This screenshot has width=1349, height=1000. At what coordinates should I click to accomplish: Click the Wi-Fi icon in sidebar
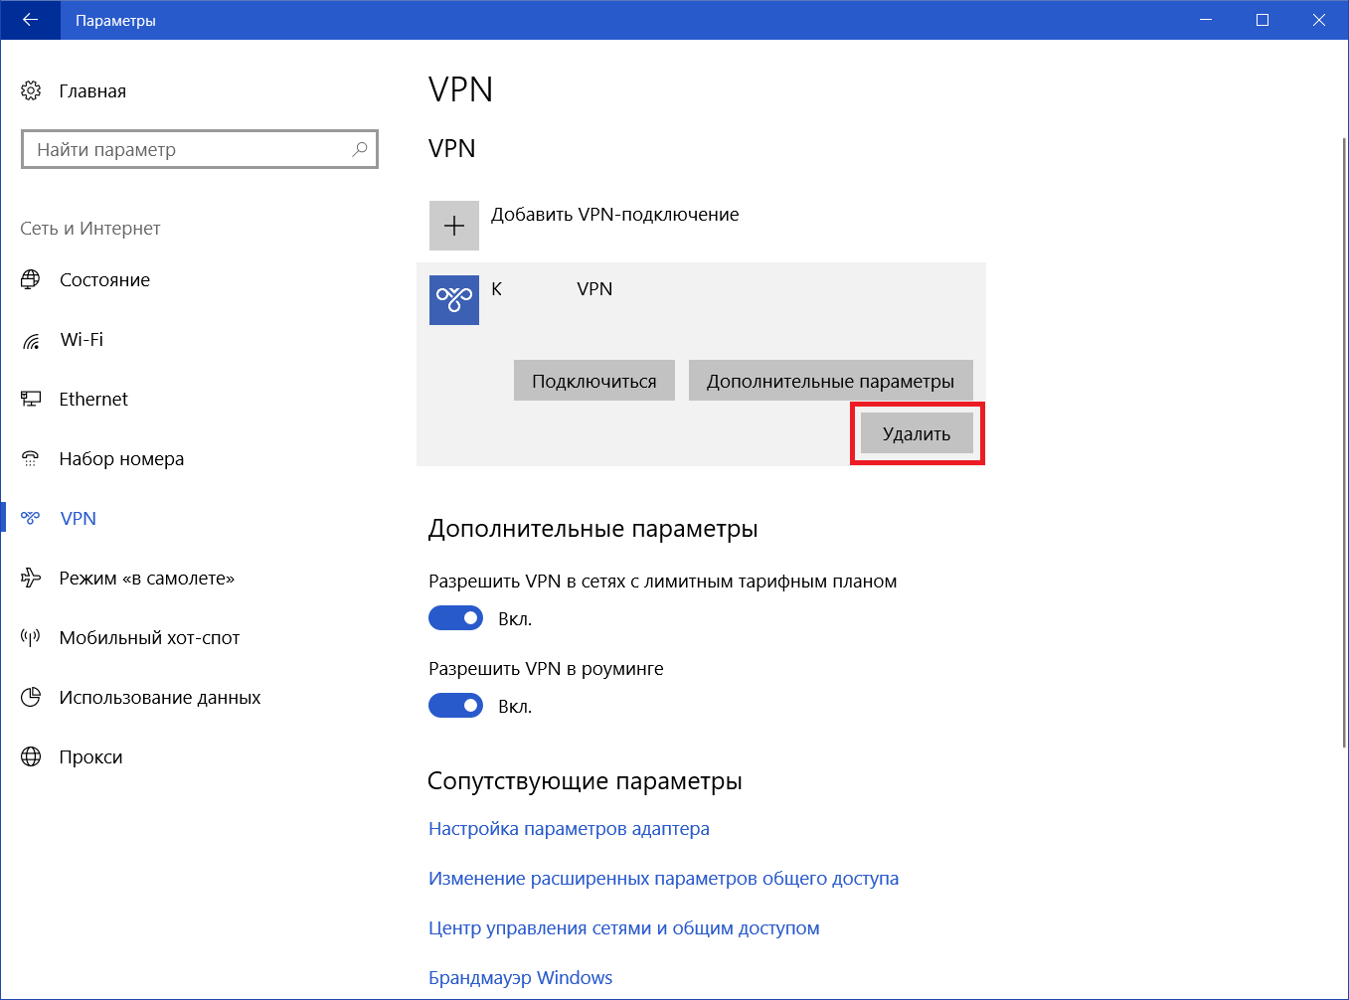coord(31,340)
